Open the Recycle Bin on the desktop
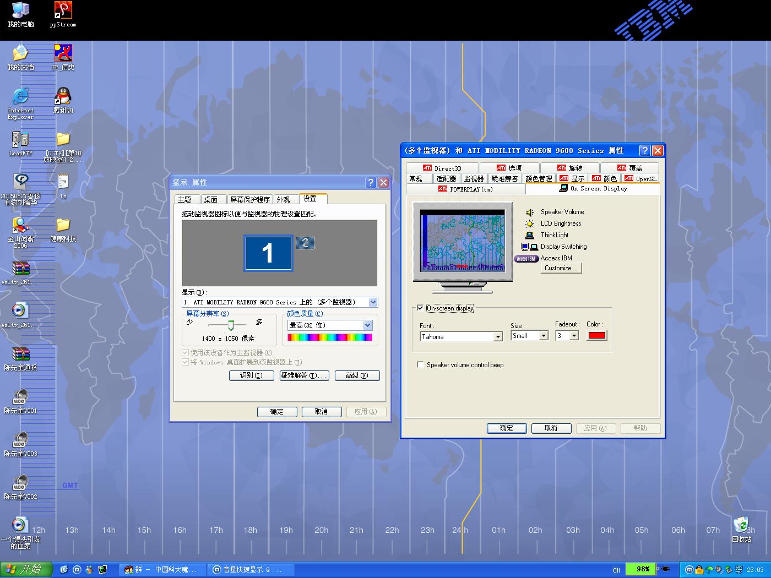 [741, 526]
